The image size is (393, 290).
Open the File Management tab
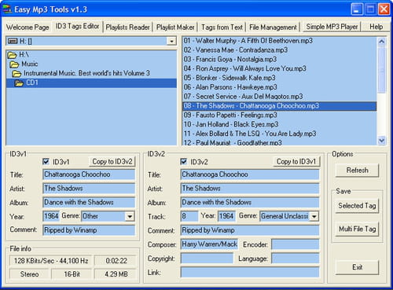tap(273, 28)
